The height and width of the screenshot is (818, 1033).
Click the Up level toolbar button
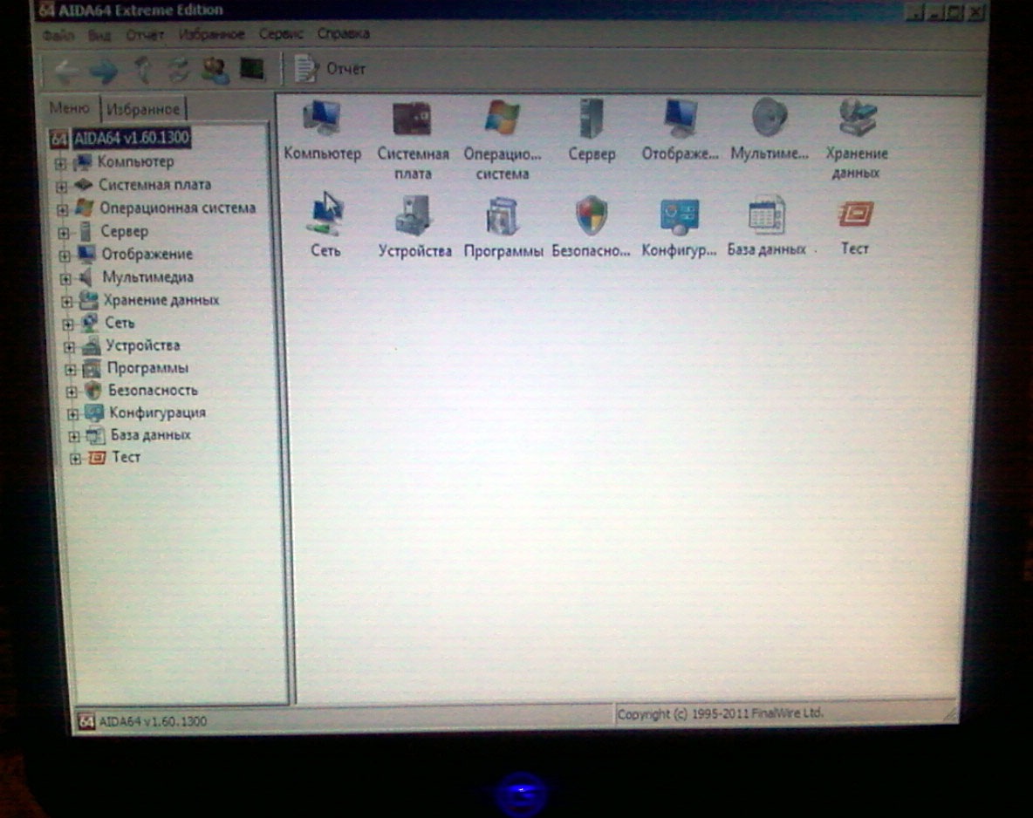point(142,70)
